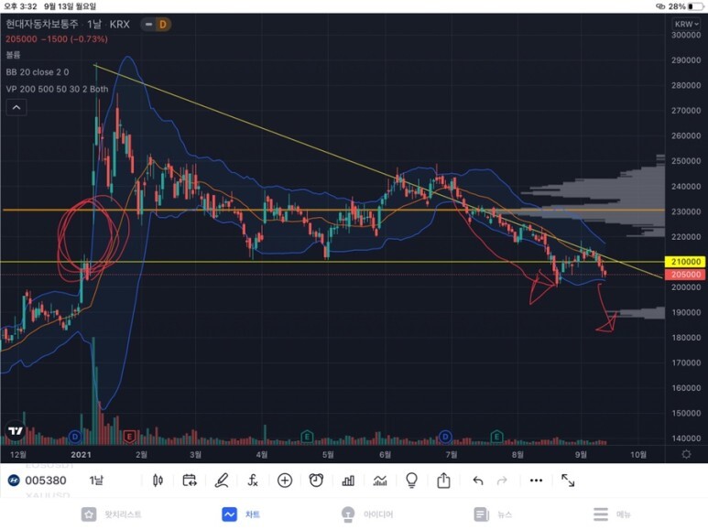Tap the 1날 interval text in chart header
Image resolution: width=708 pixels, height=530 pixels.
point(94,24)
